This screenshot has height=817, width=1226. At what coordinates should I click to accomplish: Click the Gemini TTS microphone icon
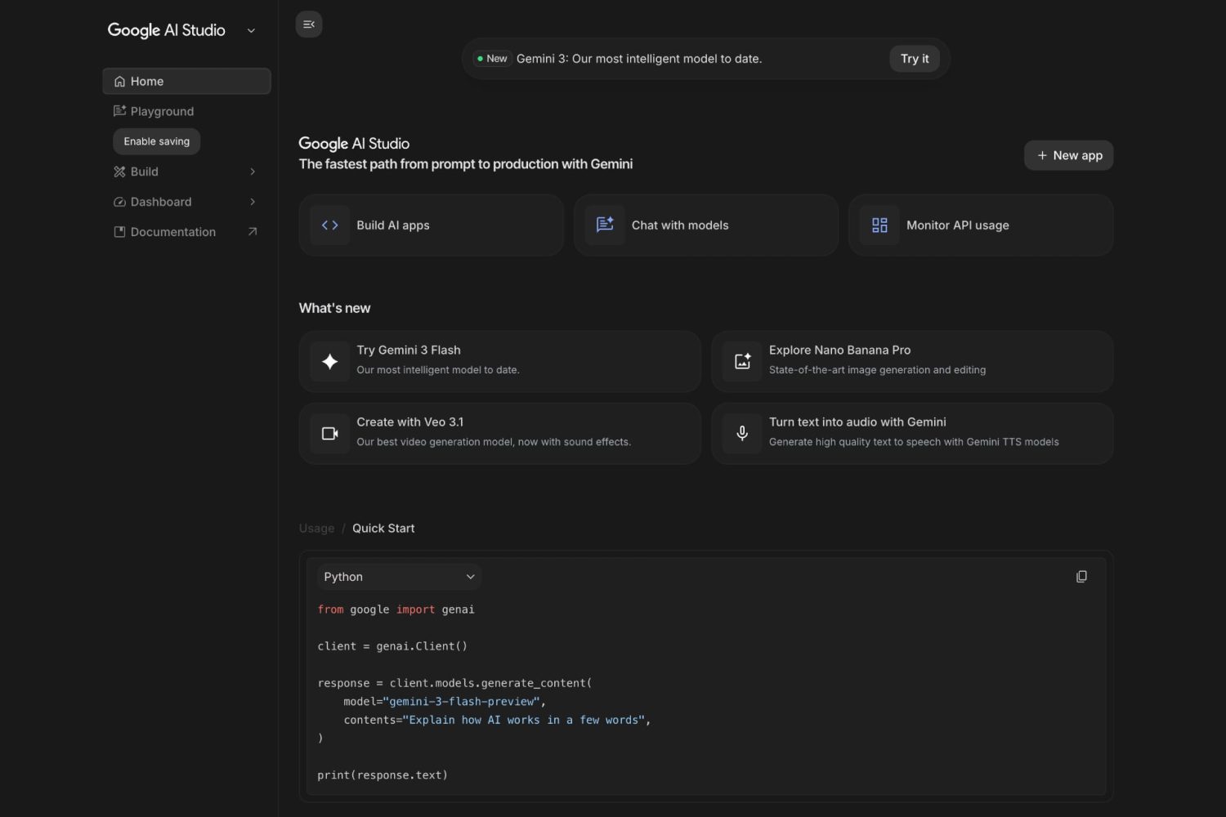click(x=741, y=433)
